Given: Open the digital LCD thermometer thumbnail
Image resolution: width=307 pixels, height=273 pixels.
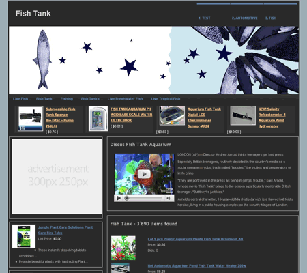Looking at the screenshot, I should pos(172,115).
